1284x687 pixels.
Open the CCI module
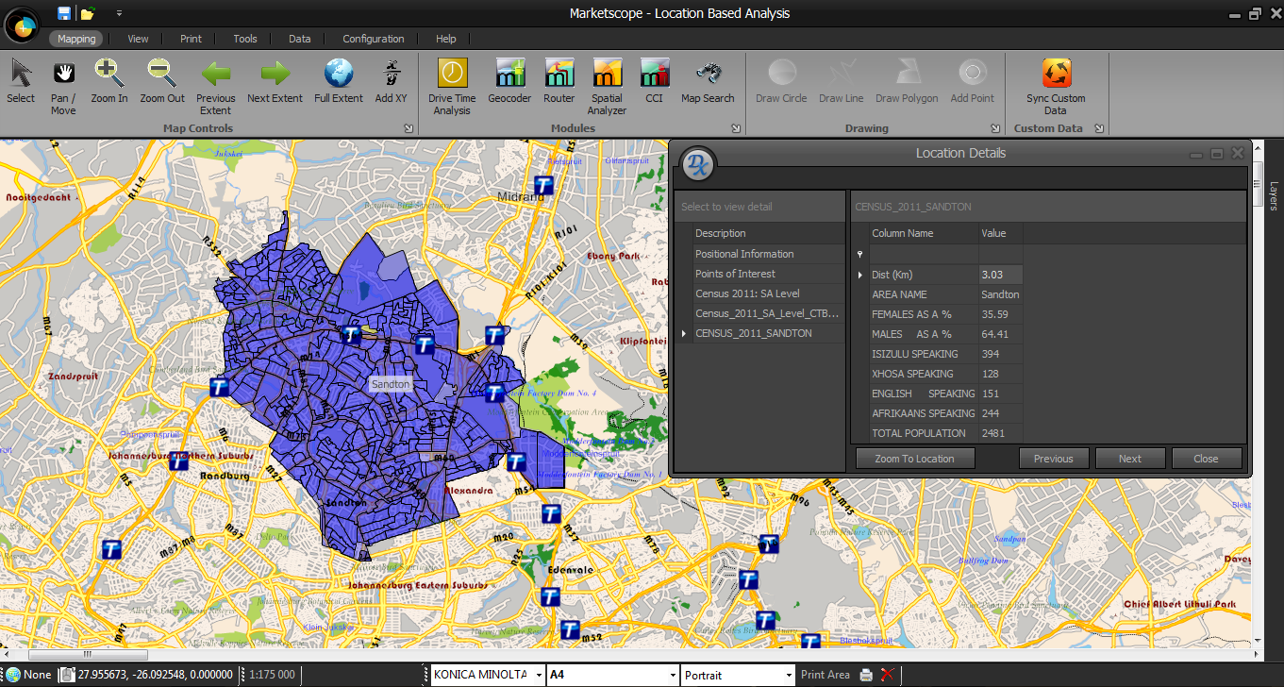click(654, 80)
